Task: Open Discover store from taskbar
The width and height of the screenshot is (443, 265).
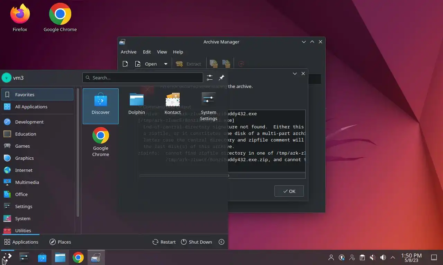Action: [42, 257]
